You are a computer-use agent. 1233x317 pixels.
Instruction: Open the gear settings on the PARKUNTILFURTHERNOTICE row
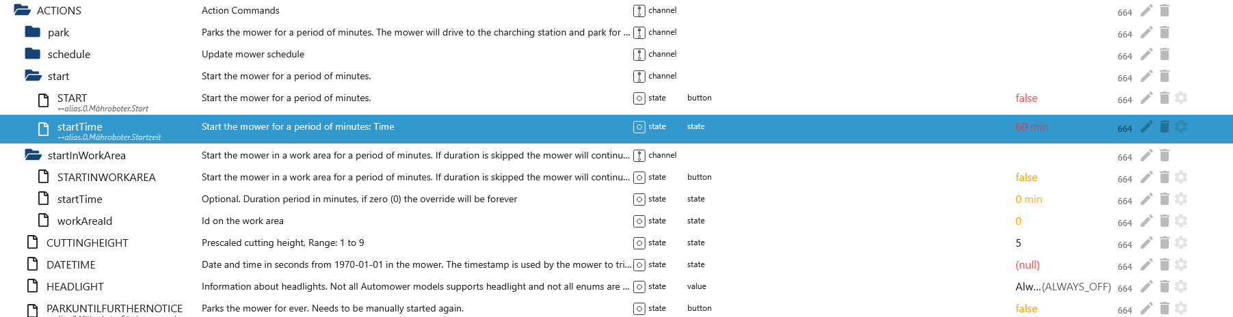[1181, 308]
